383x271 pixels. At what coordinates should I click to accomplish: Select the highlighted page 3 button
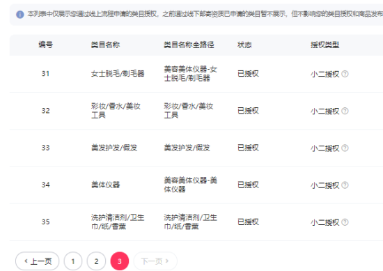point(120,261)
